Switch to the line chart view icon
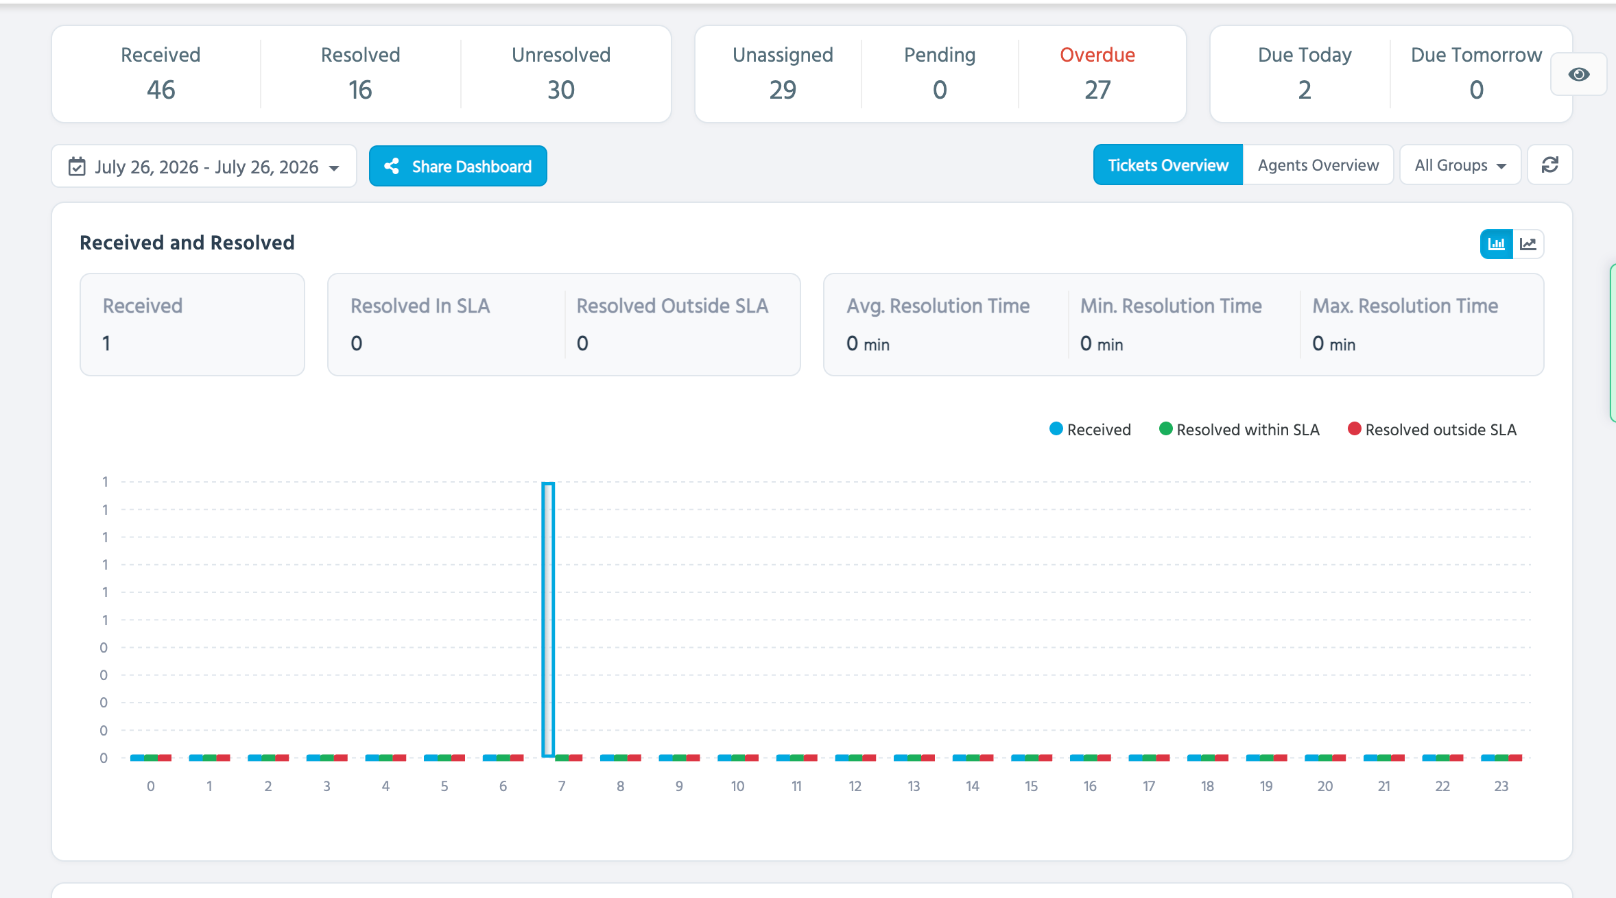 [x=1528, y=244]
